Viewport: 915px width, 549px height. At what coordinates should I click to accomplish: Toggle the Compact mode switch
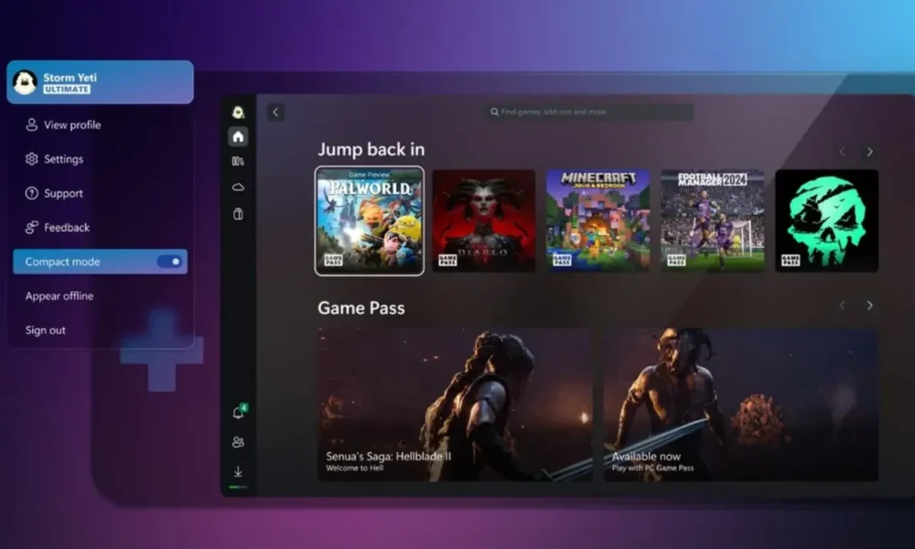[170, 262]
